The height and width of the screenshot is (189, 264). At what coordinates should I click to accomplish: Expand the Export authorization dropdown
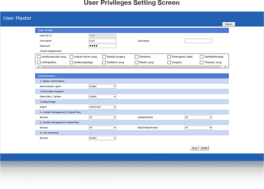click(102, 107)
